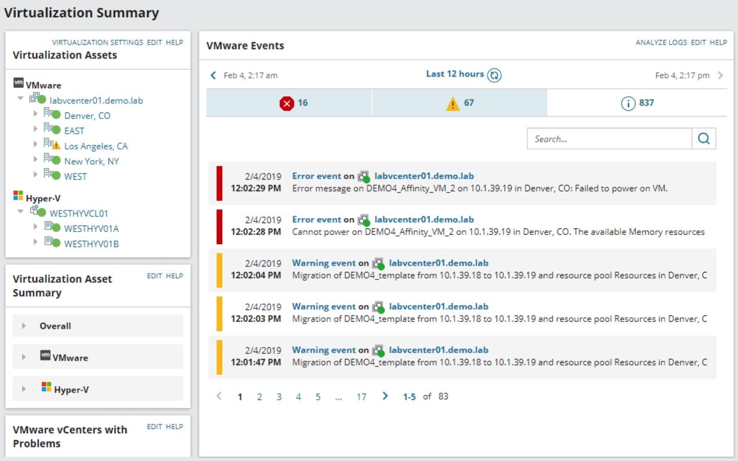Filter events by 67 warnings tab

tap(460, 103)
